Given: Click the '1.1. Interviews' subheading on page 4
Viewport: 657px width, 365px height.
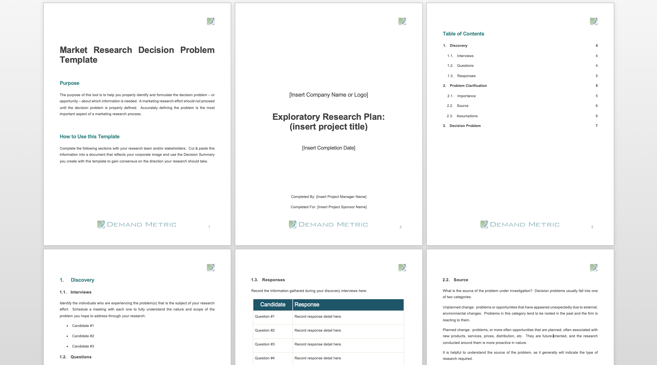Looking at the screenshot, I should (x=75, y=292).
